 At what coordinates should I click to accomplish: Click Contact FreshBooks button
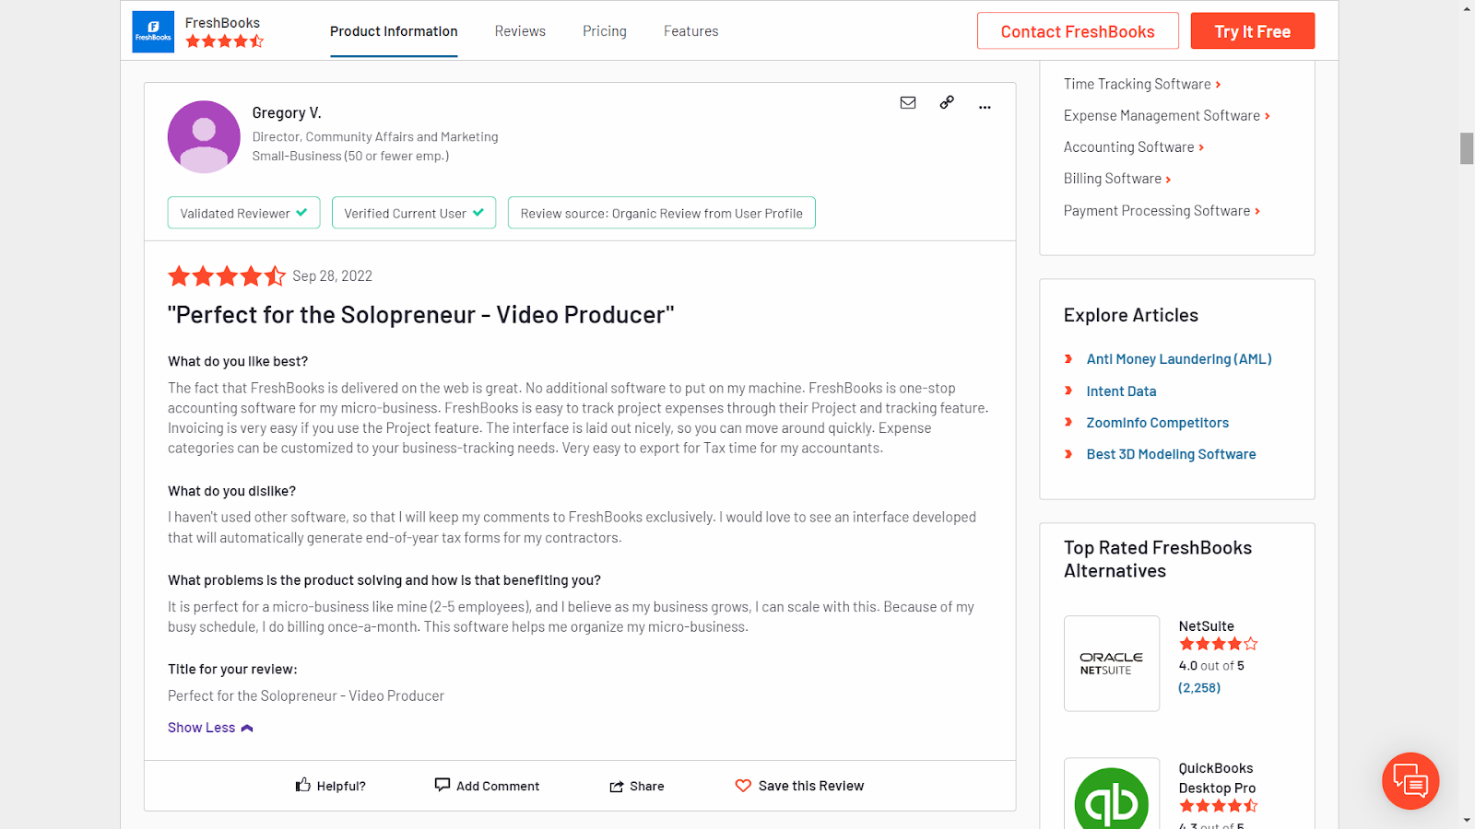[1078, 31]
